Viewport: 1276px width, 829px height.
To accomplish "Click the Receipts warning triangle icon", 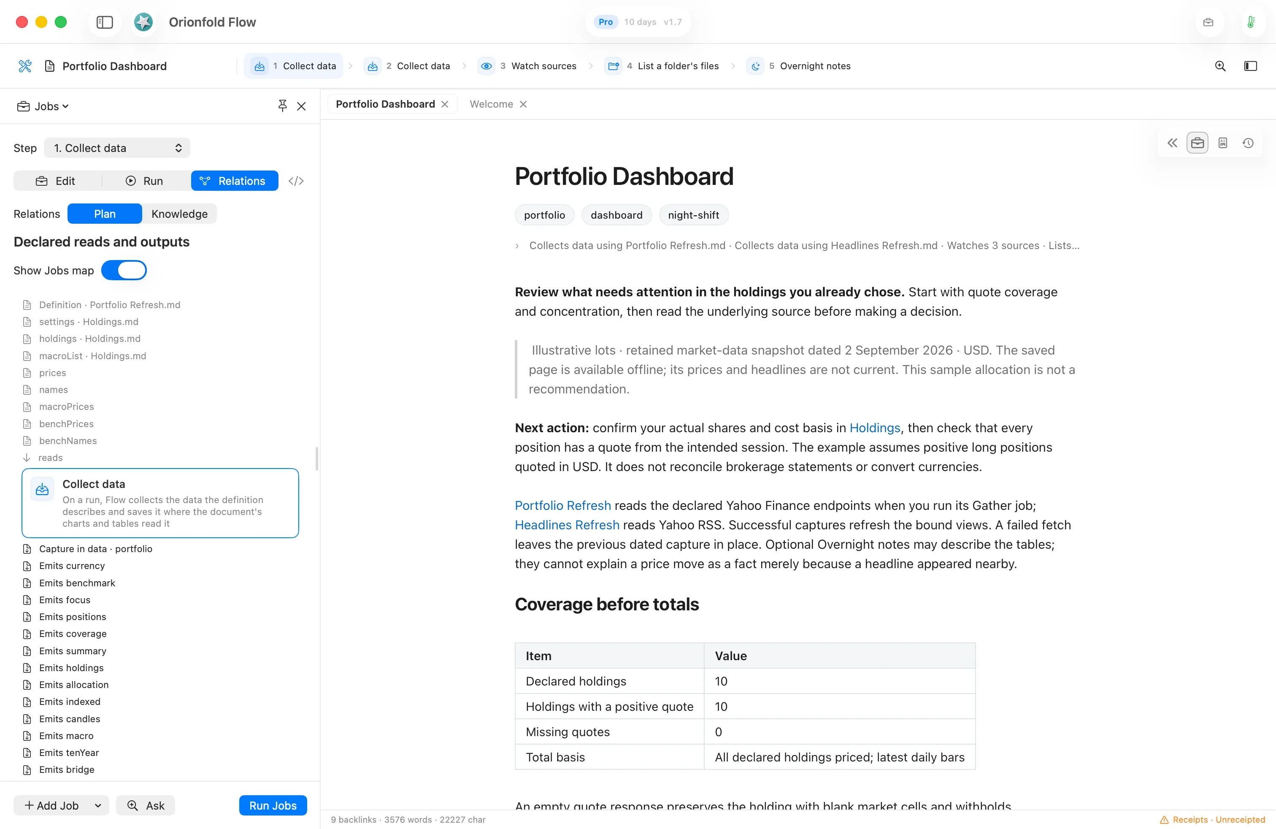I will coord(1163,819).
